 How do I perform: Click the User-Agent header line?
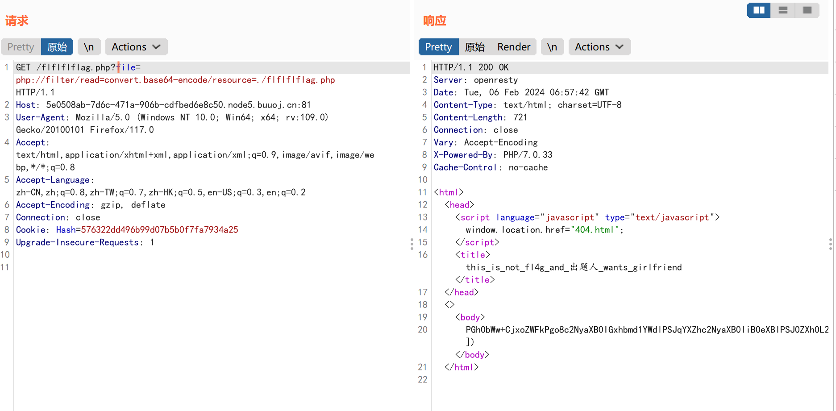(x=172, y=117)
